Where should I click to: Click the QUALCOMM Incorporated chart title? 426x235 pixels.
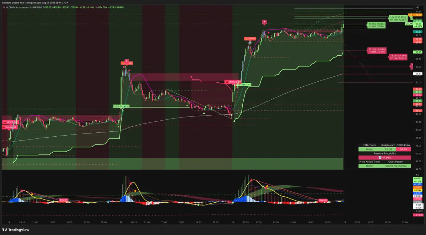click(x=16, y=7)
